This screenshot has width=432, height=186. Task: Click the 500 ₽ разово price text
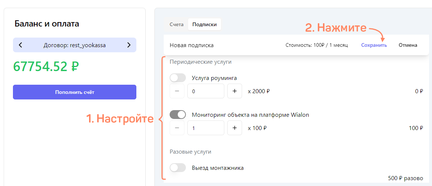pos(405,178)
